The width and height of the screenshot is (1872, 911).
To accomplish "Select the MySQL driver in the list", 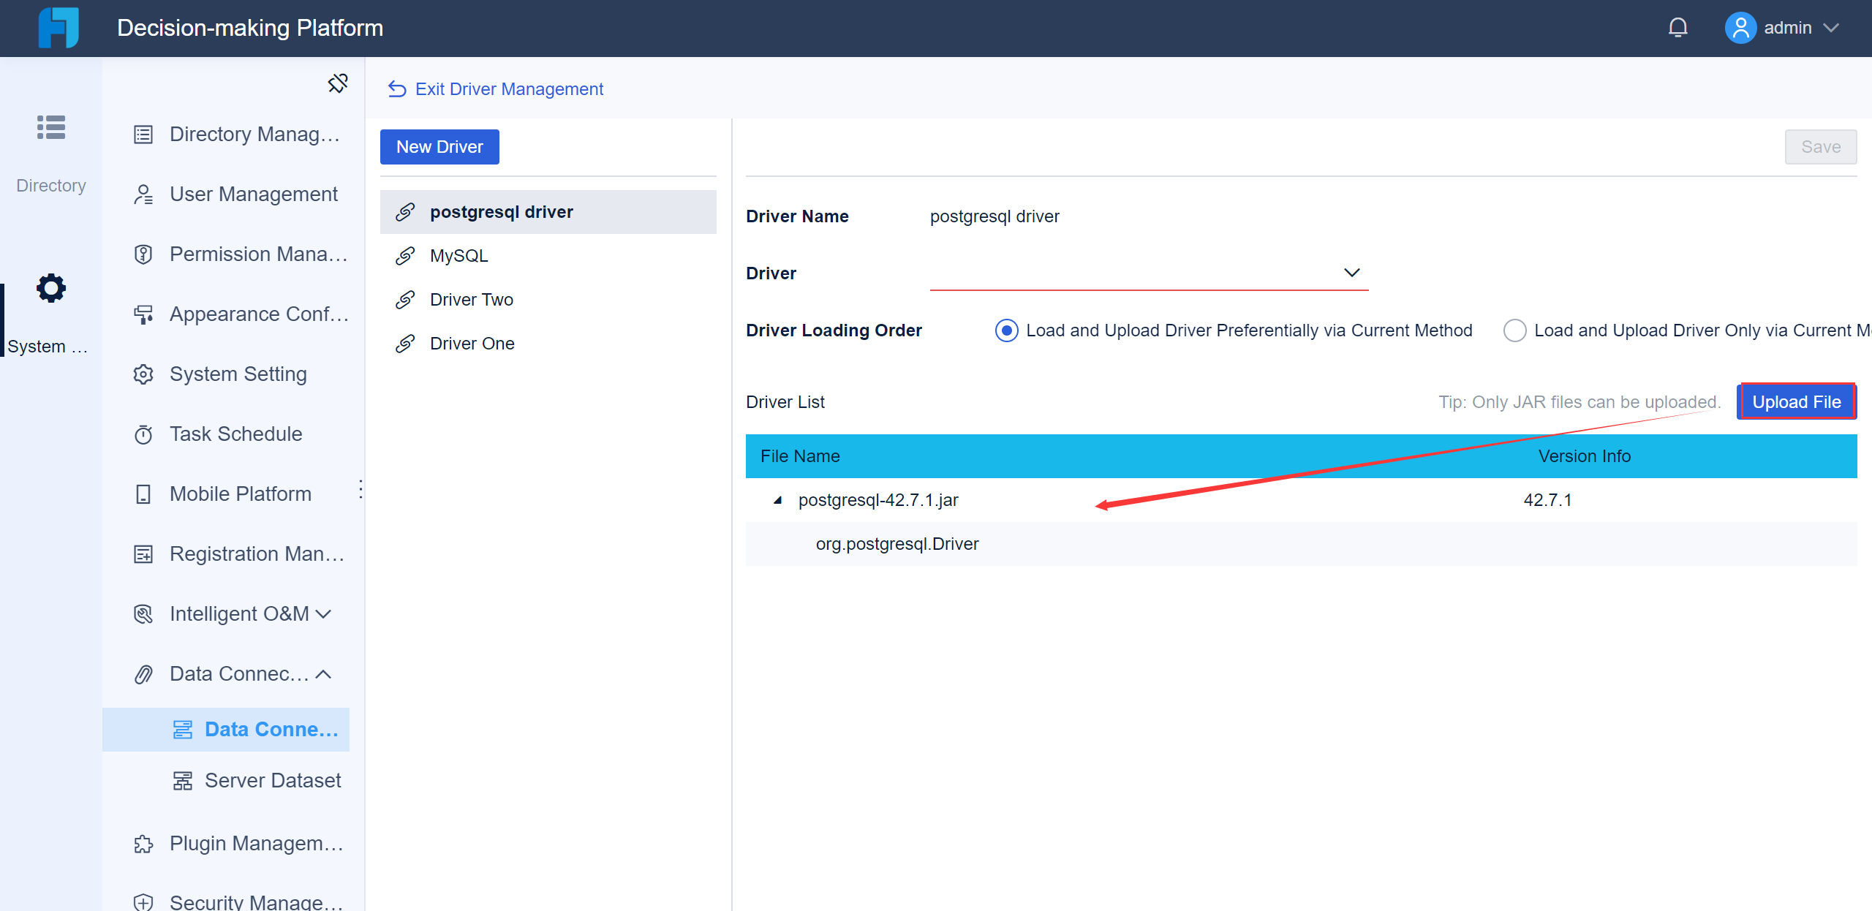I will [x=458, y=255].
